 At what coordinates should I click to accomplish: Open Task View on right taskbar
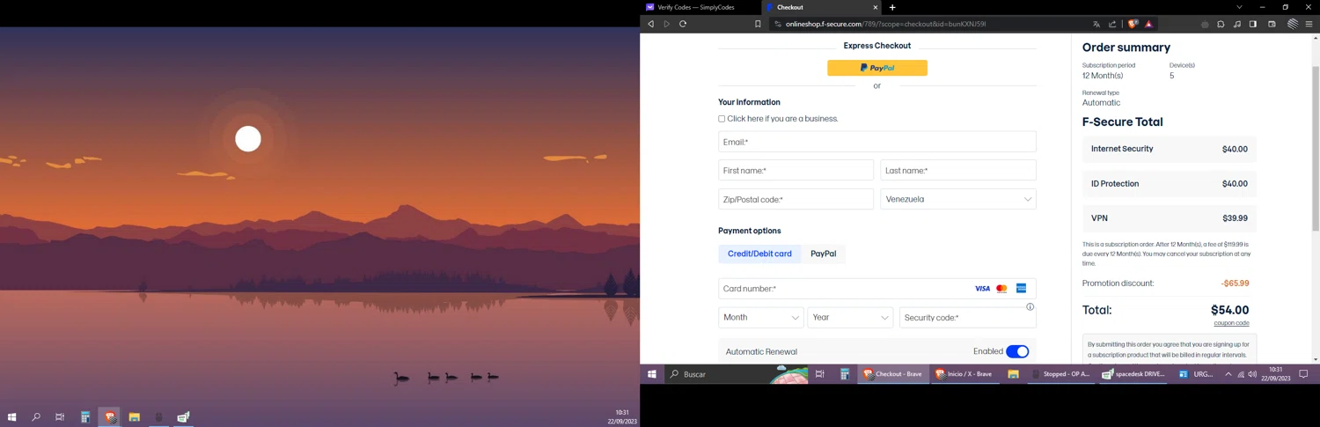[x=819, y=374]
